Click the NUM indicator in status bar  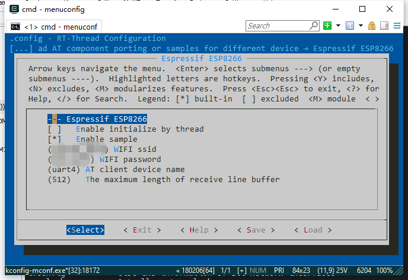[258, 271]
